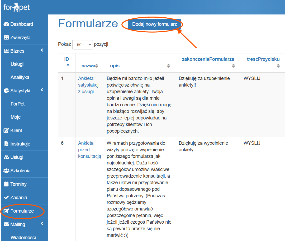Click the Terminy calendar icon
The height and width of the screenshot is (241, 285).
6,184
